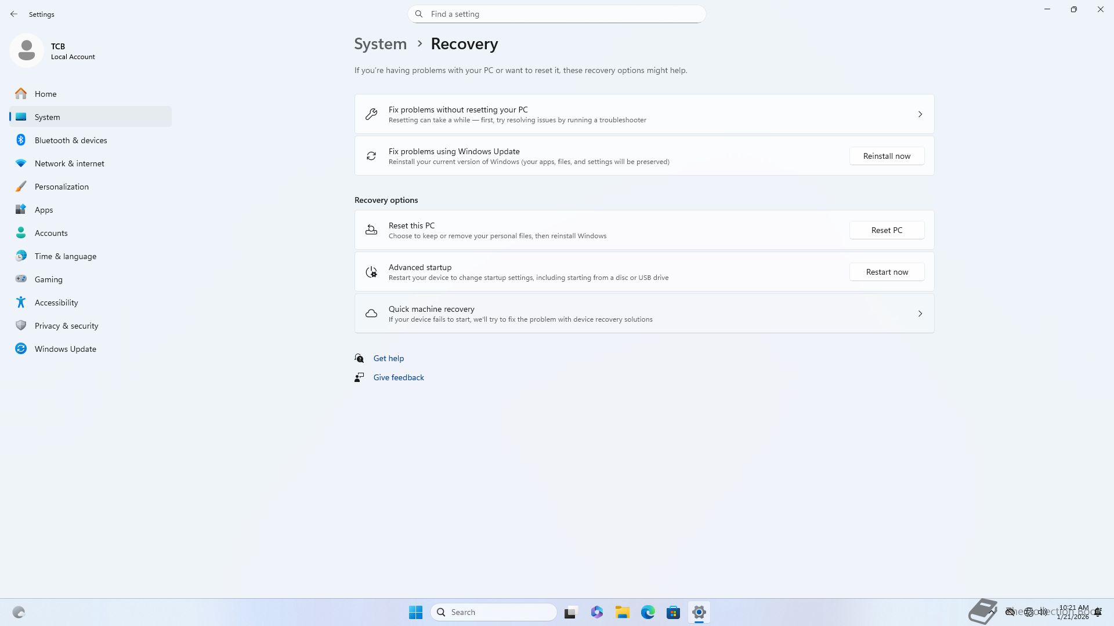Select Time & language menu item
Viewport: 1114px width, 626px height.
65,256
